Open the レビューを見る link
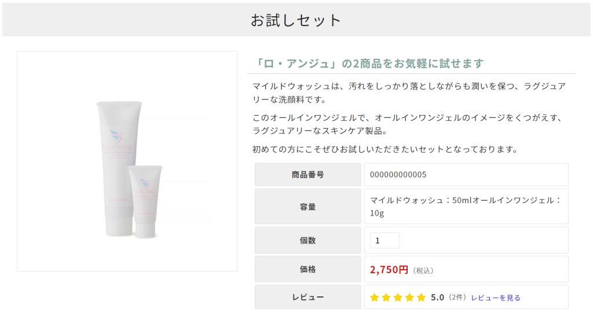The image size is (593, 312). click(x=496, y=298)
